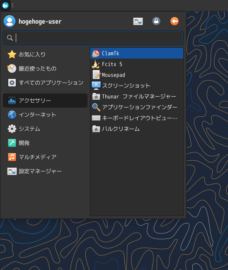Open the 開発 category

pyautogui.click(x=45, y=143)
